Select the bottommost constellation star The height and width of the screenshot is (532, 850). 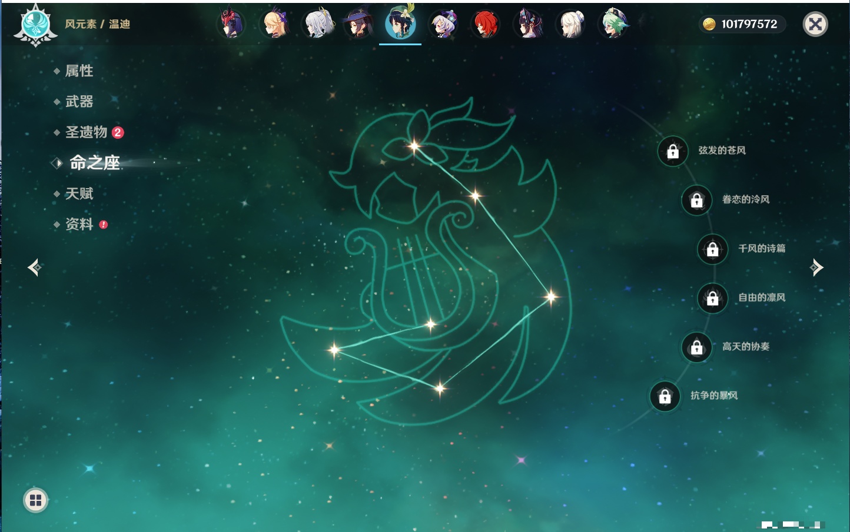pos(440,387)
